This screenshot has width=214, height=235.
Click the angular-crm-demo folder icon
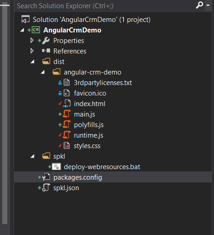point(57,72)
